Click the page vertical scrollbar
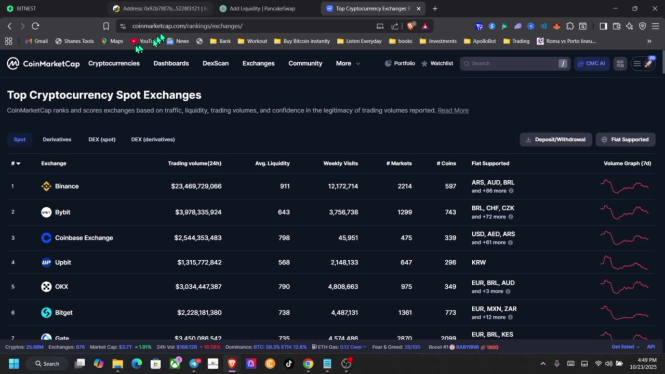This screenshot has width=665, height=374. 663,62
